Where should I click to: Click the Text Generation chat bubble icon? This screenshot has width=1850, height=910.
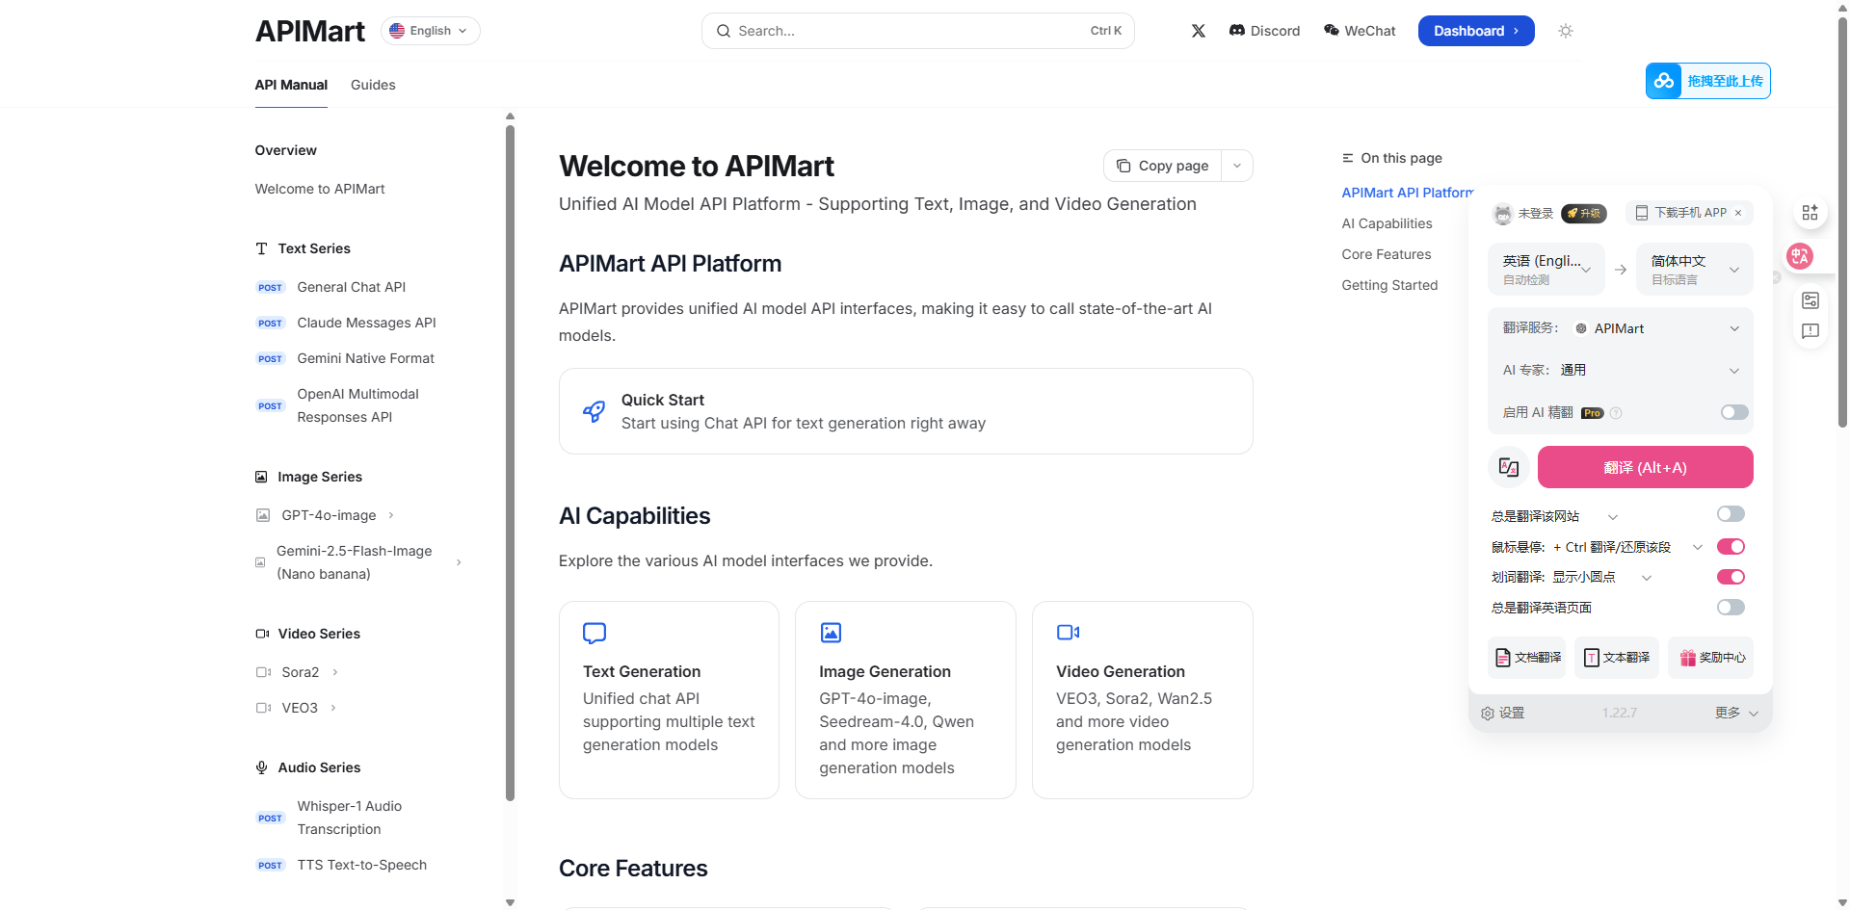pos(595,633)
